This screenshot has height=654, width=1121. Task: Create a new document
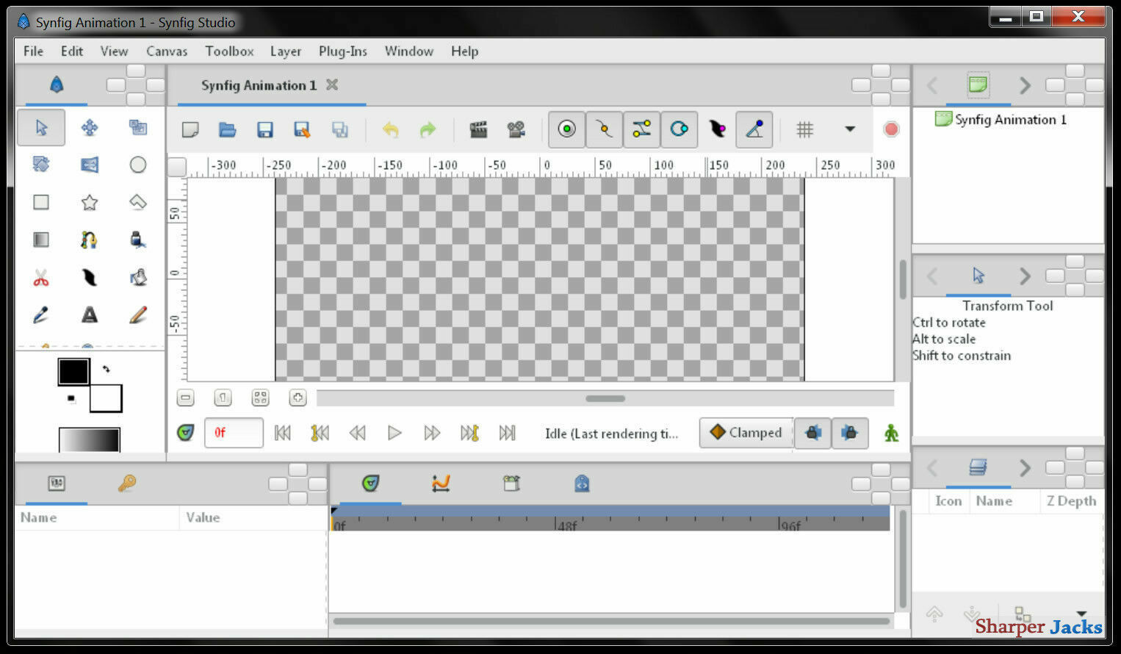click(190, 130)
